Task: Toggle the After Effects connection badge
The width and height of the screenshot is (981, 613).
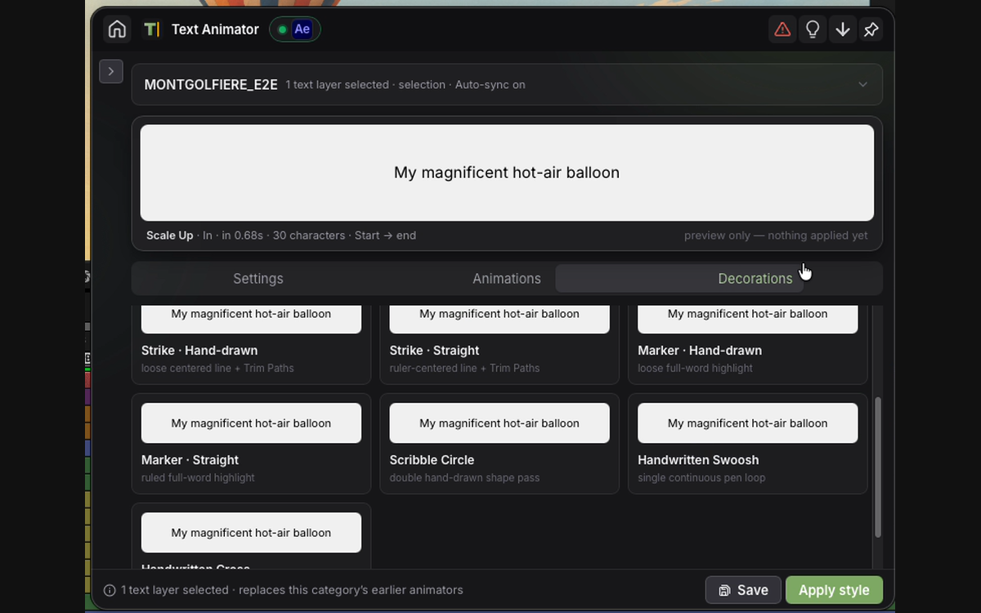Action: click(295, 29)
